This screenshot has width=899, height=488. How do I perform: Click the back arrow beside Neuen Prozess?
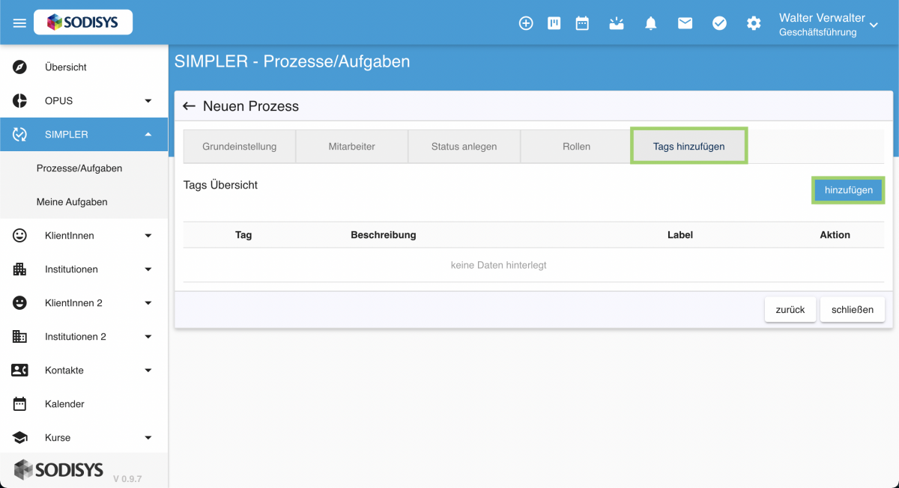[x=189, y=106]
